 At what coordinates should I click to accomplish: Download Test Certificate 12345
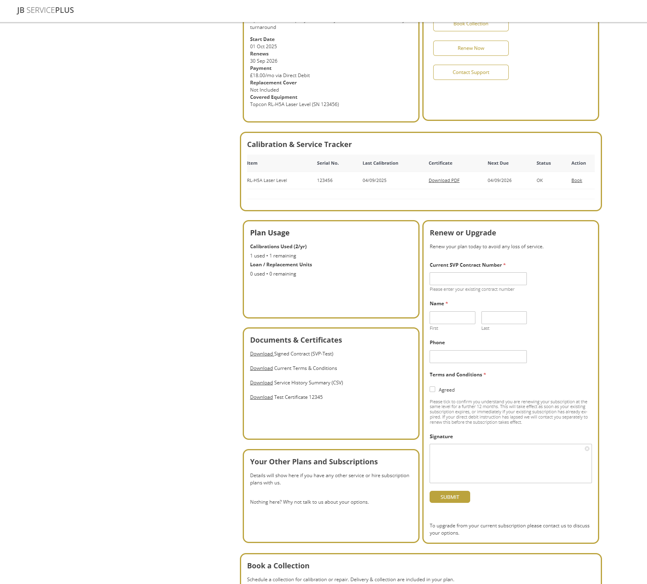point(261,397)
